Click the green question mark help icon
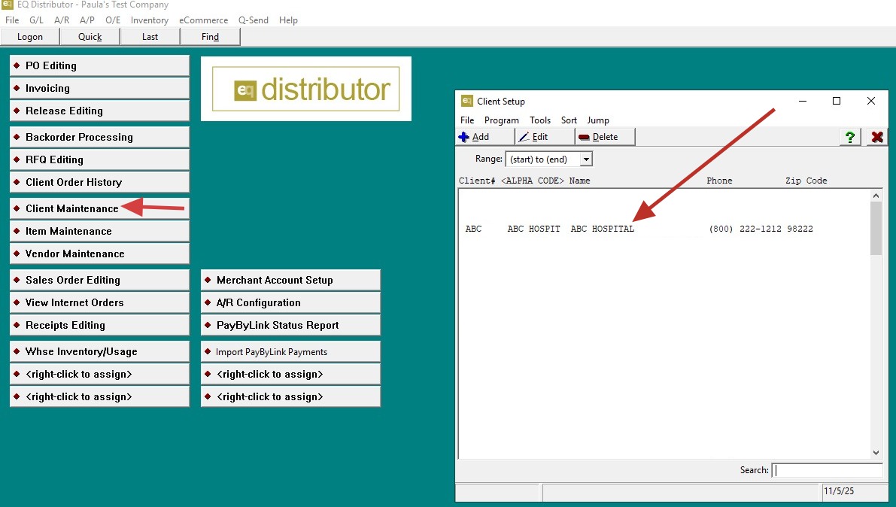This screenshot has width=896, height=507. tap(849, 137)
